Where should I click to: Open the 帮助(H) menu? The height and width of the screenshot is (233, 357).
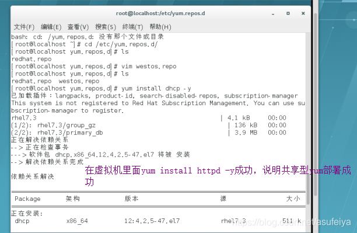[160, 27]
